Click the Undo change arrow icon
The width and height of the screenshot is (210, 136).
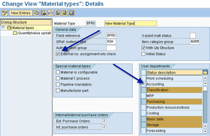[x=51, y=13]
